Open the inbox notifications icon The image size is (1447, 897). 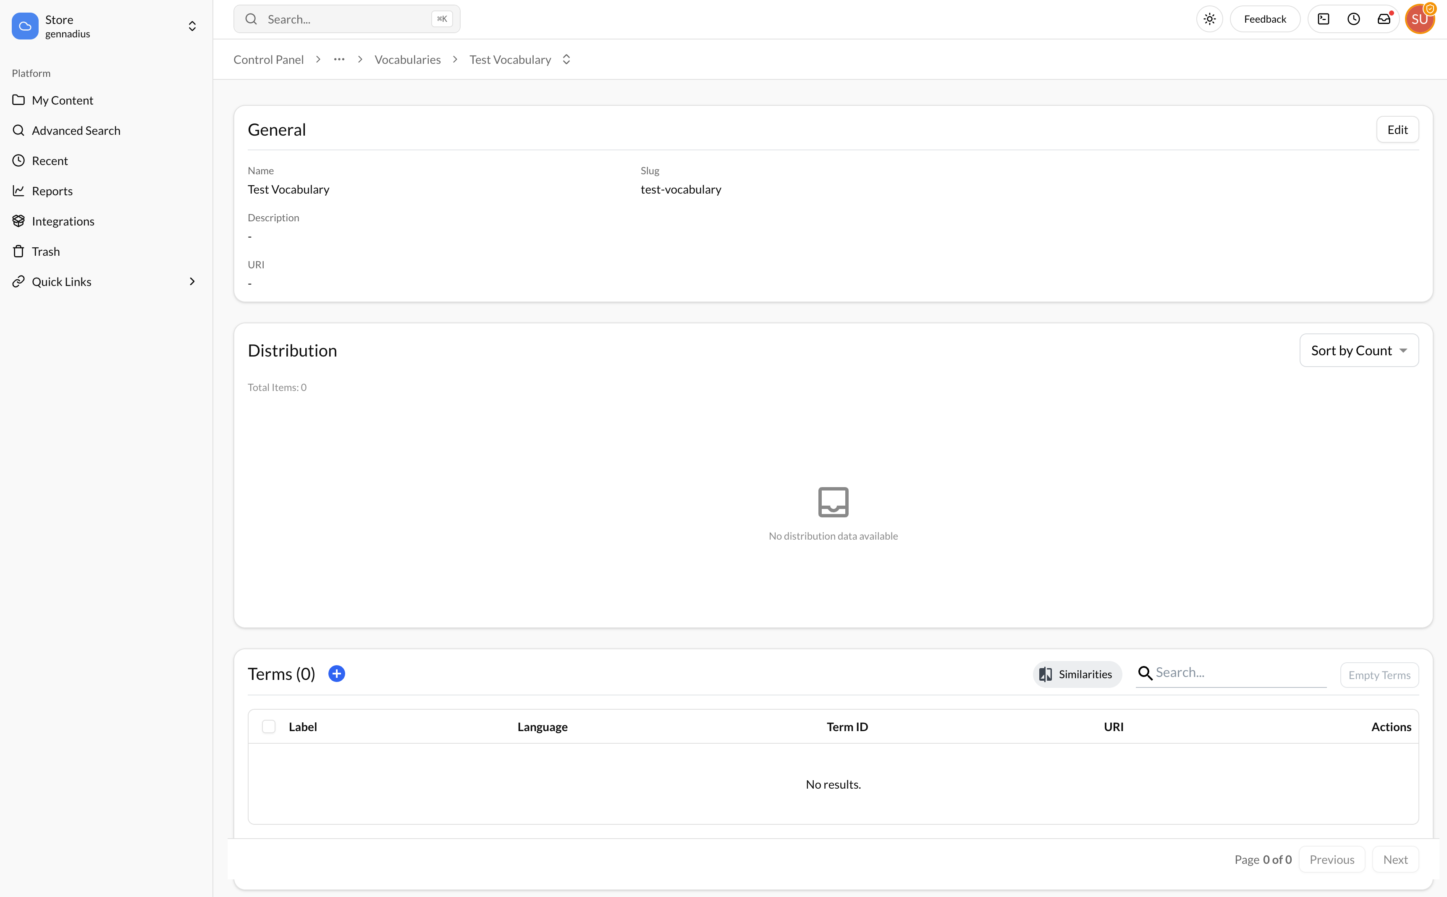pos(1384,19)
